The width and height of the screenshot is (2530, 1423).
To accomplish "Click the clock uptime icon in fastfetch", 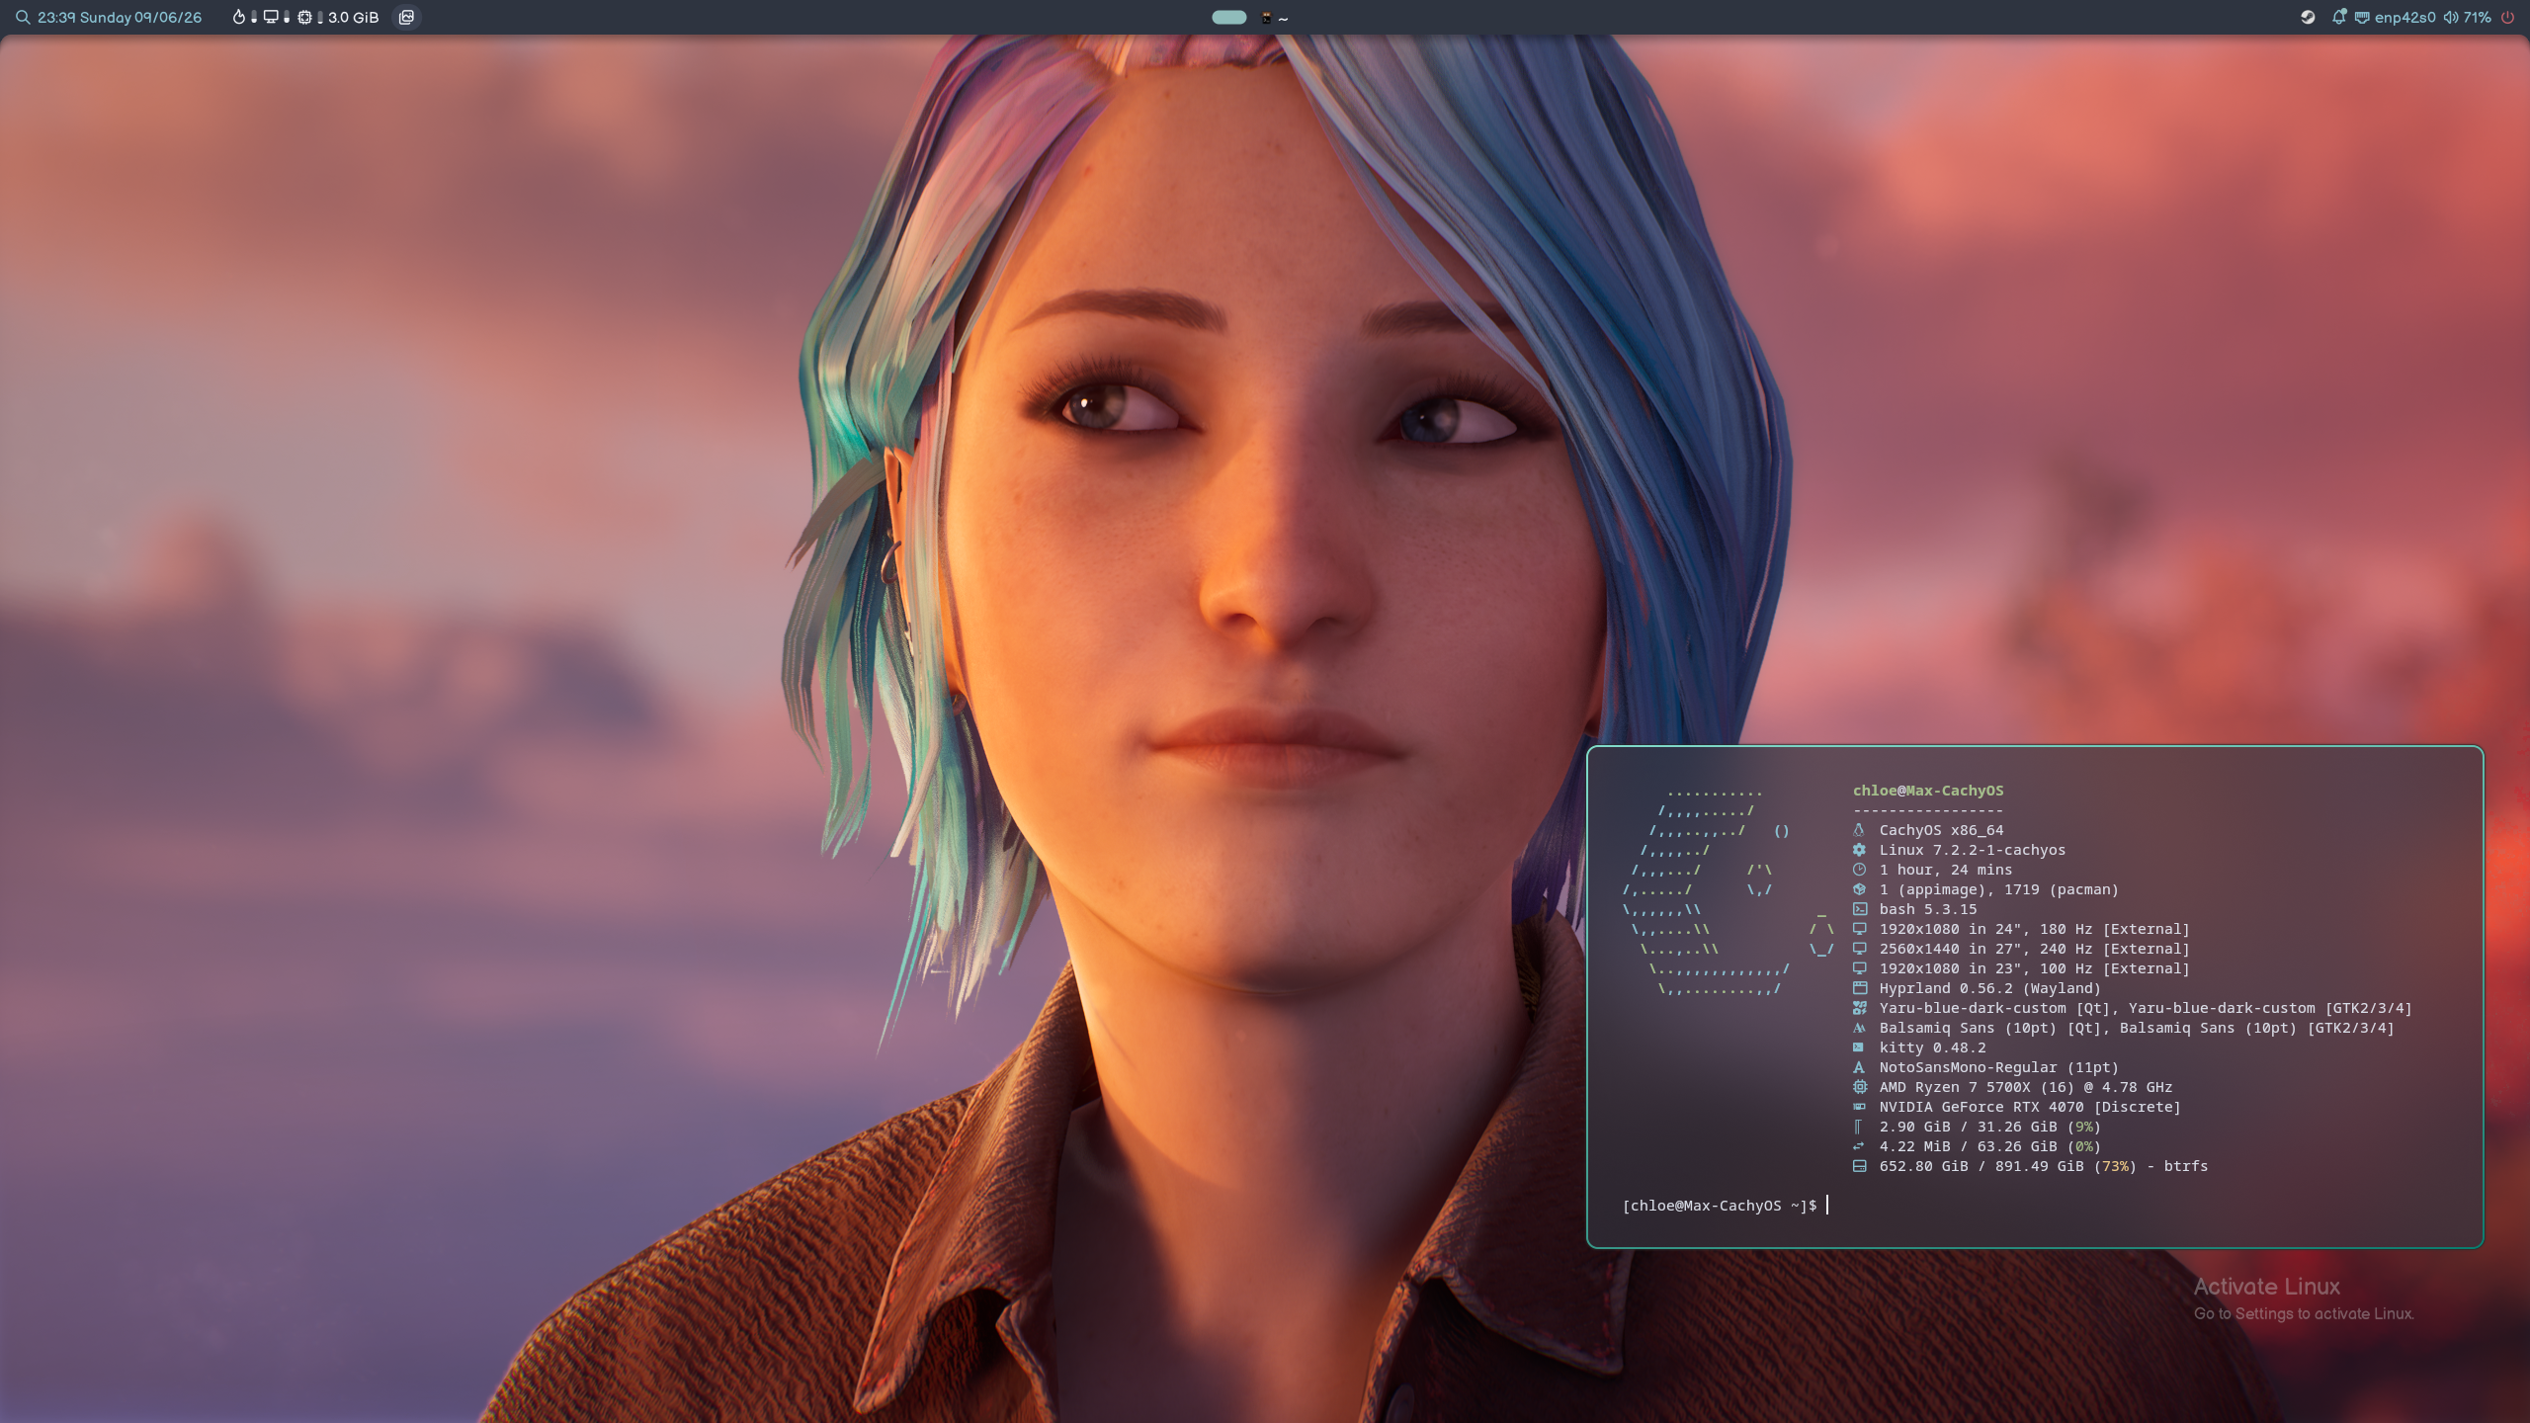I will [1858, 870].
